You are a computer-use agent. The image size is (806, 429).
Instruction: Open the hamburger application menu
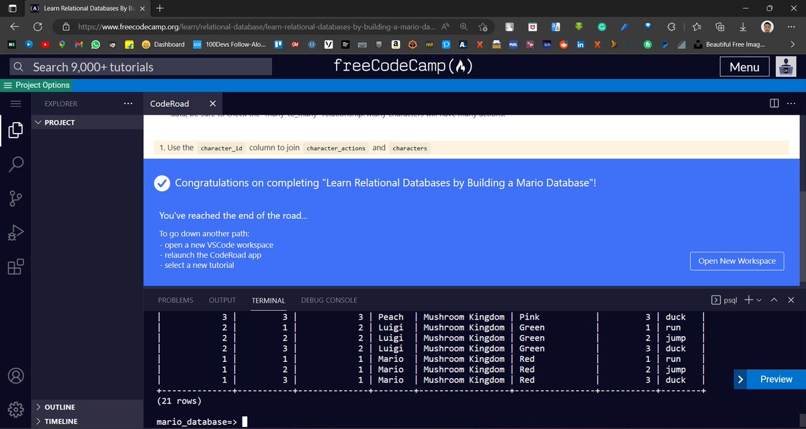pos(16,103)
